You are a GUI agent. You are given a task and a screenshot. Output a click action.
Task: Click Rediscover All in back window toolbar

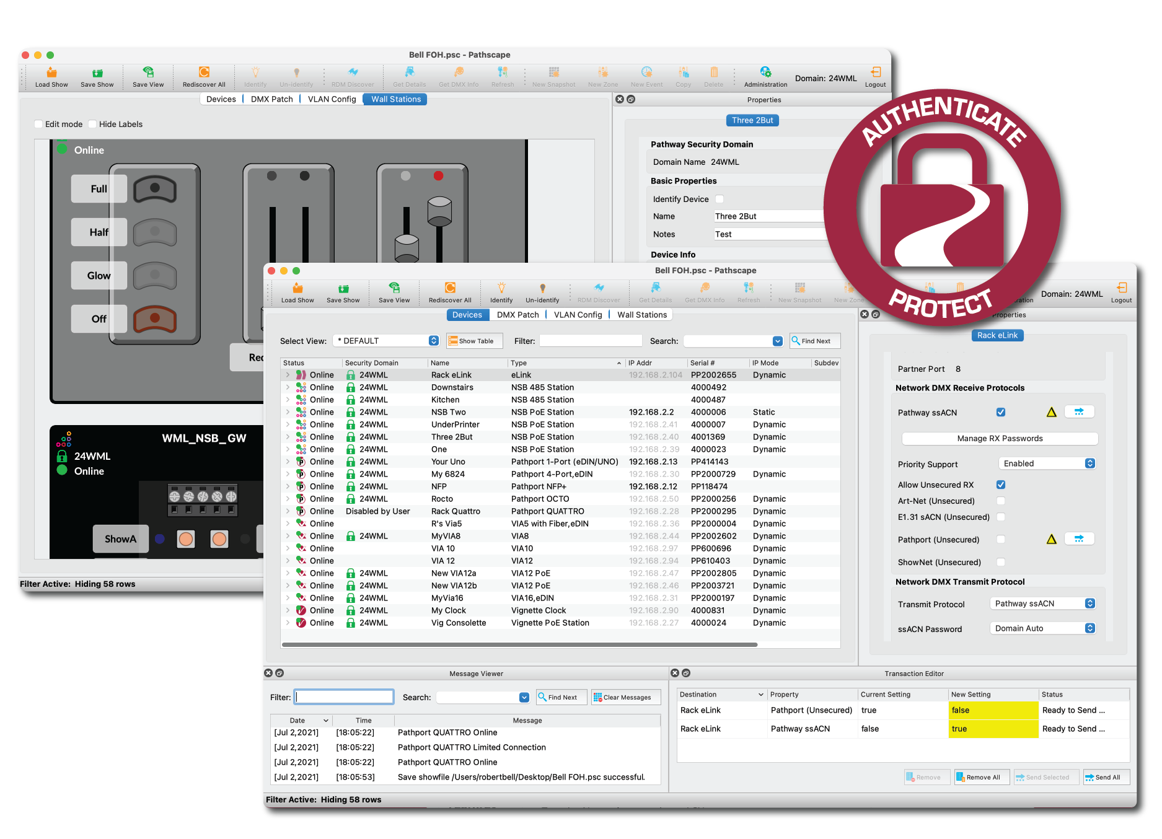click(204, 77)
